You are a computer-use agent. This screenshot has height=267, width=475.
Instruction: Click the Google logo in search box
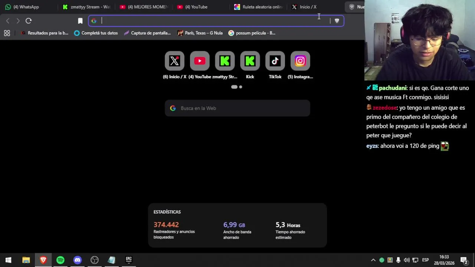click(x=173, y=108)
